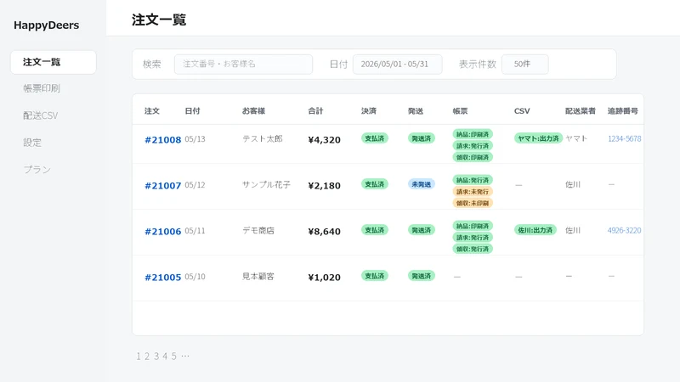This screenshot has width=680, height=382.
Task: Select プラン in the sidebar
Action: tap(37, 169)
